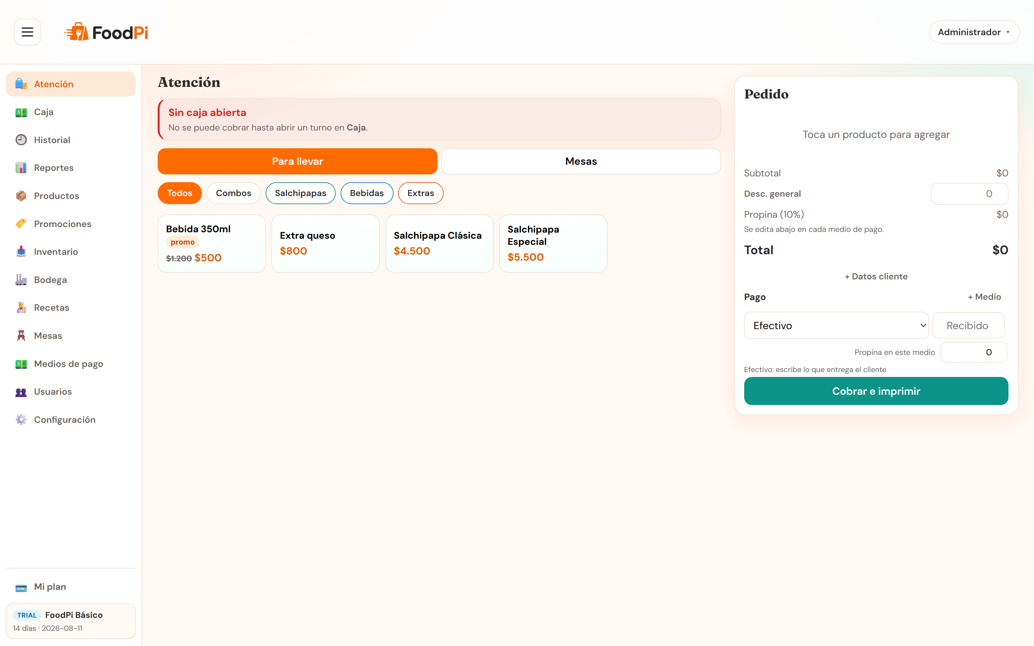Click the Caja link in the warning
The width and height of the screenshot is (1034, 646).
[356, 127]
